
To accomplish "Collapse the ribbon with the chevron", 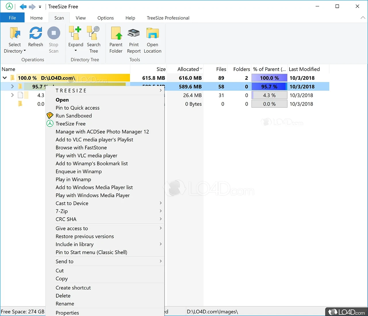I will (x=363, y=18).
